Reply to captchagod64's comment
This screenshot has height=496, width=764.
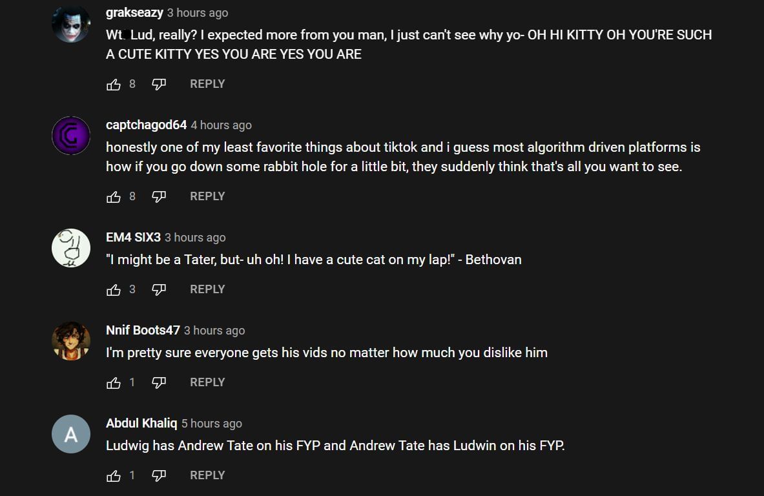[207, 196]
